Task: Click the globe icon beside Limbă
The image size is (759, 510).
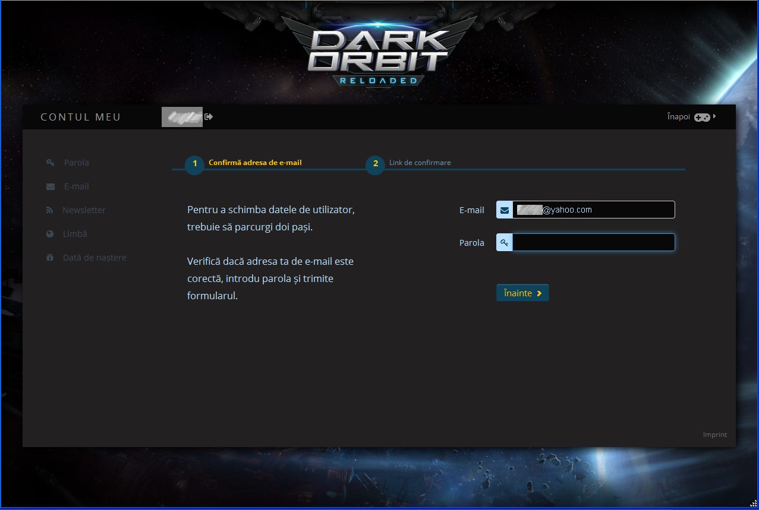Action: [x=50, y=234]
